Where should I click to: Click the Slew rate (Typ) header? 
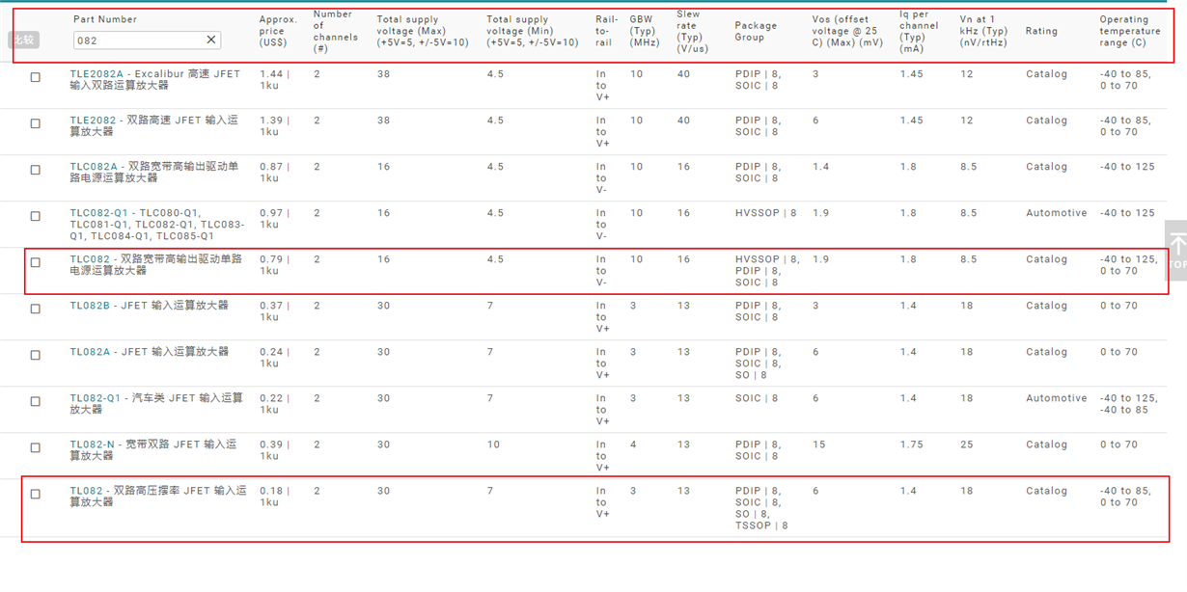point(691,31)
